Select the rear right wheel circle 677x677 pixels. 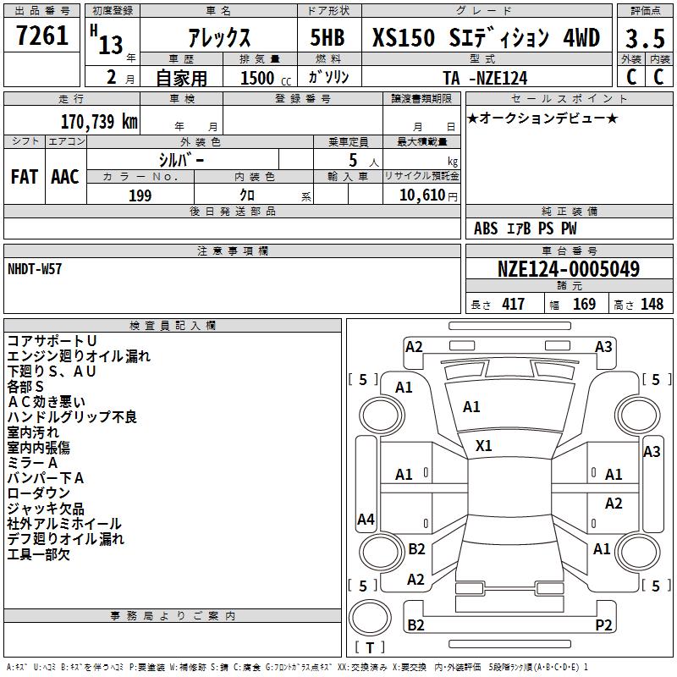point(637,553)
